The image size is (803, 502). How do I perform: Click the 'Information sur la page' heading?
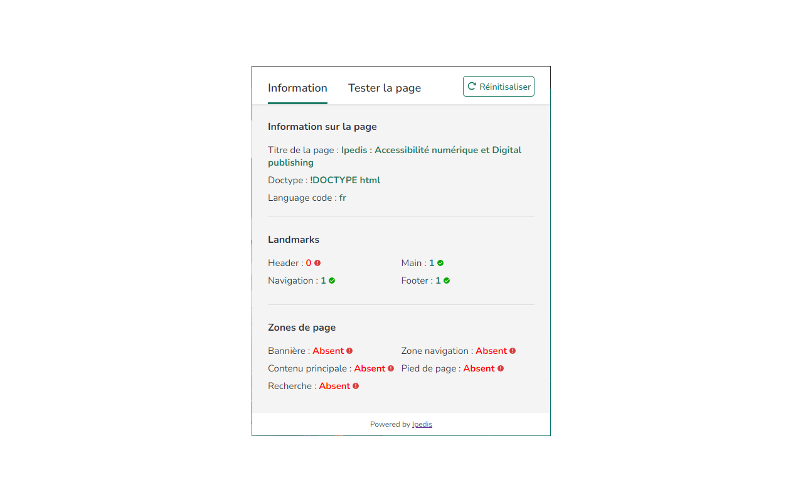pos(322,127)
